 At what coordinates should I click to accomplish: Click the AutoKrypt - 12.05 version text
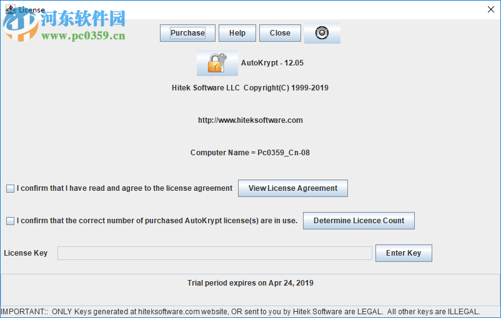pyautogui.click(x=272, y=63)
